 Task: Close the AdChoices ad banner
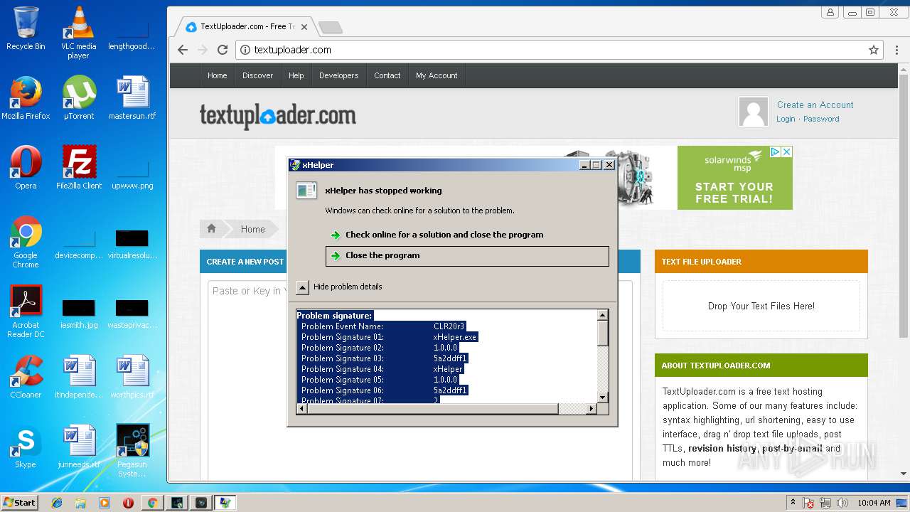pyautogui.click(x=786, y=151)
